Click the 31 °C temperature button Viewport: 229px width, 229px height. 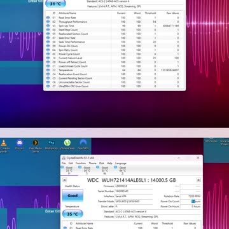pos(55,3)
